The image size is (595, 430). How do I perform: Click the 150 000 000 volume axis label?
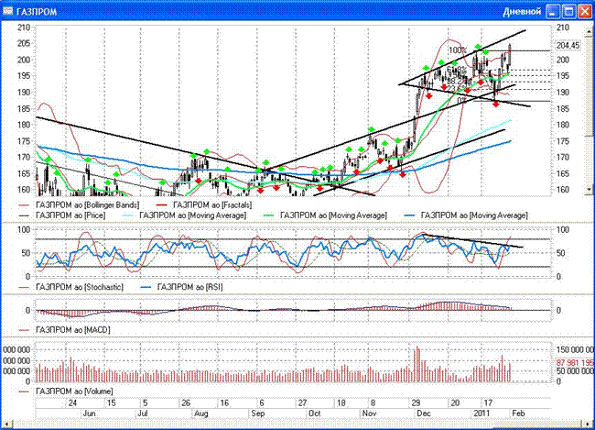(575, 350)
